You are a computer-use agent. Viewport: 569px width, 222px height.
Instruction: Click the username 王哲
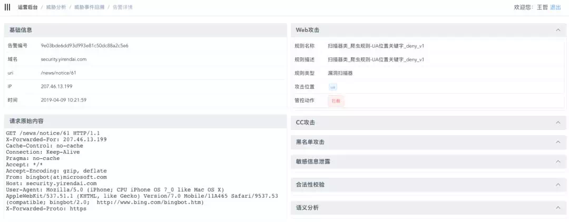click(x=542, y=7)
